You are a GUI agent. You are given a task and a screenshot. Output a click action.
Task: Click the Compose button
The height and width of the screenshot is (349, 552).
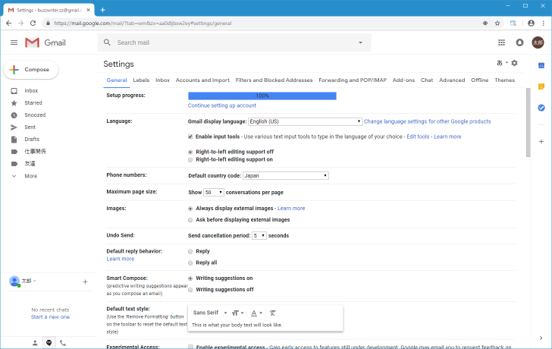31,70
